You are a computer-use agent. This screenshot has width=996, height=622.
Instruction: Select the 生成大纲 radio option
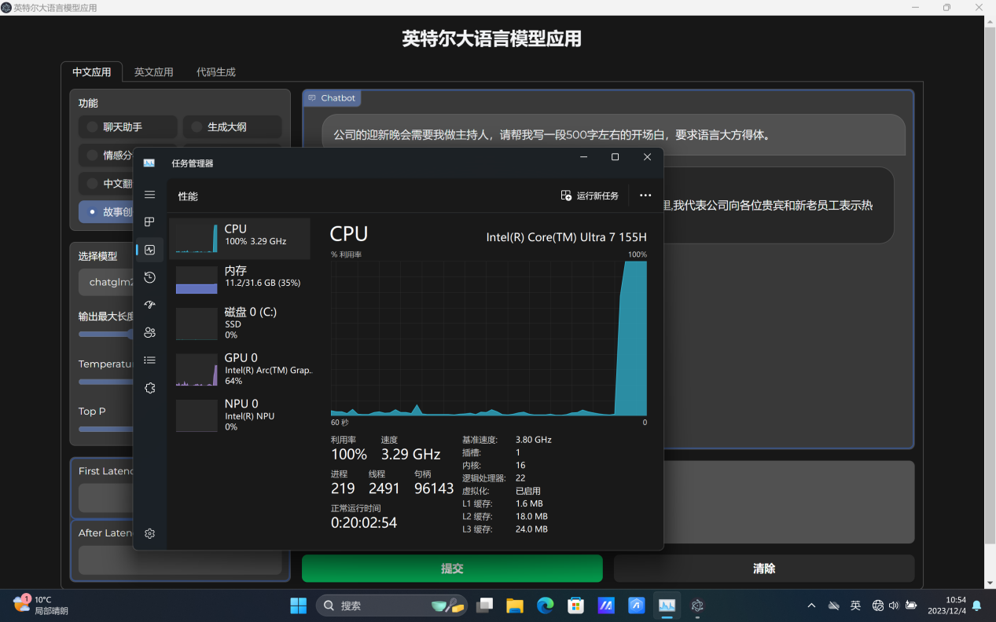(x=232, y=126)
